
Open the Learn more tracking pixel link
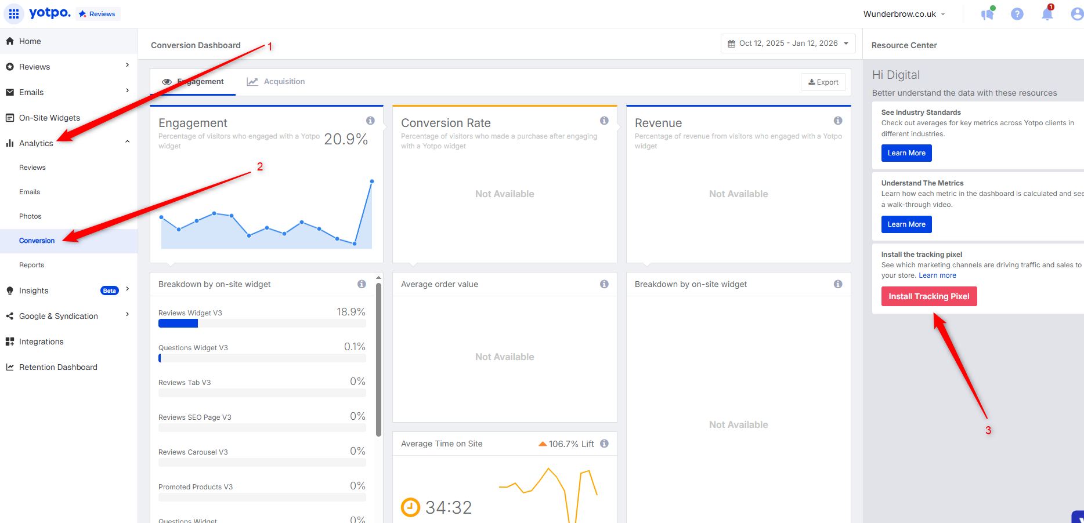(937, 275)
